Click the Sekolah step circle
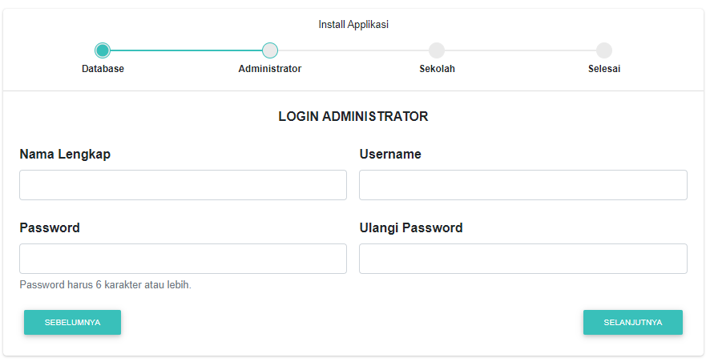This screenshot has width=710, height=362. [x=437, y=50]
